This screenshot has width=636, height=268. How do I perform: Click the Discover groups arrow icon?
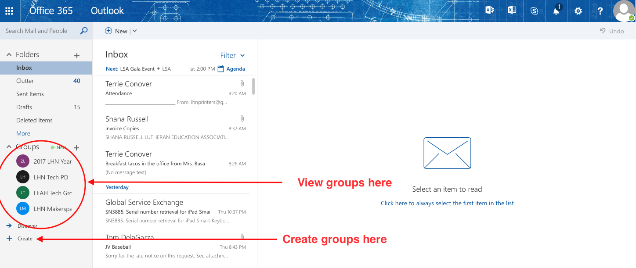[x=9, y=225]
